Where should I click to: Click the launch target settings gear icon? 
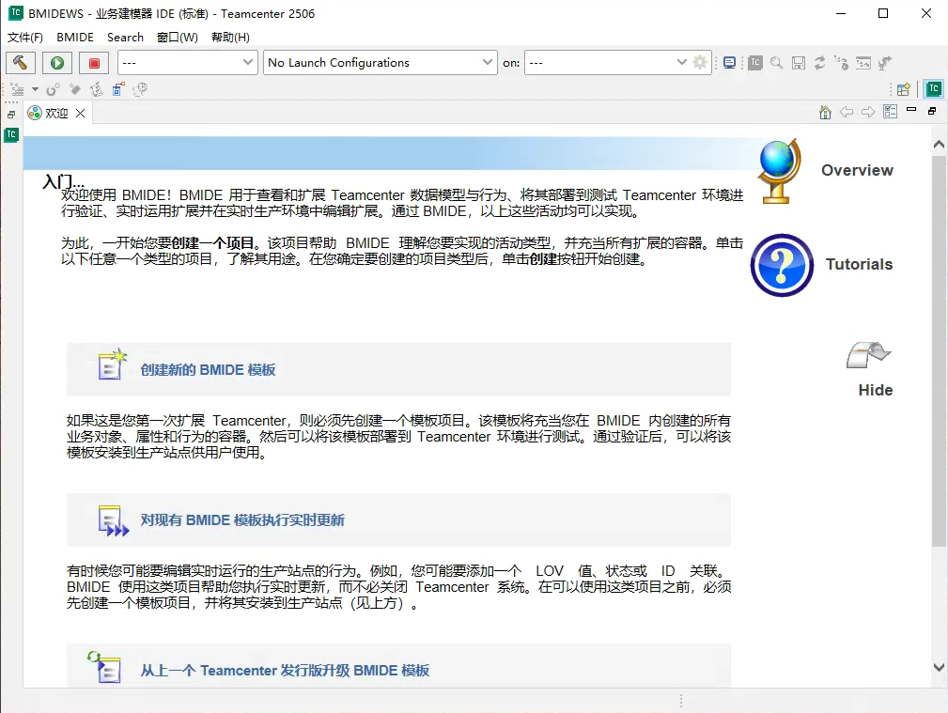tap(700, 62)
